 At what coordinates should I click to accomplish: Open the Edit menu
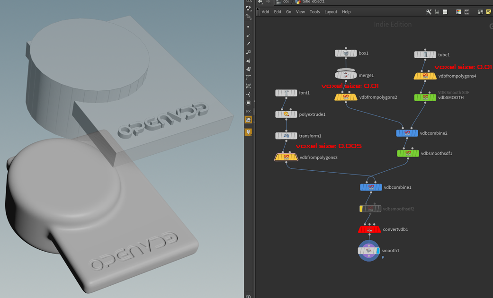[x=278, y=12]
